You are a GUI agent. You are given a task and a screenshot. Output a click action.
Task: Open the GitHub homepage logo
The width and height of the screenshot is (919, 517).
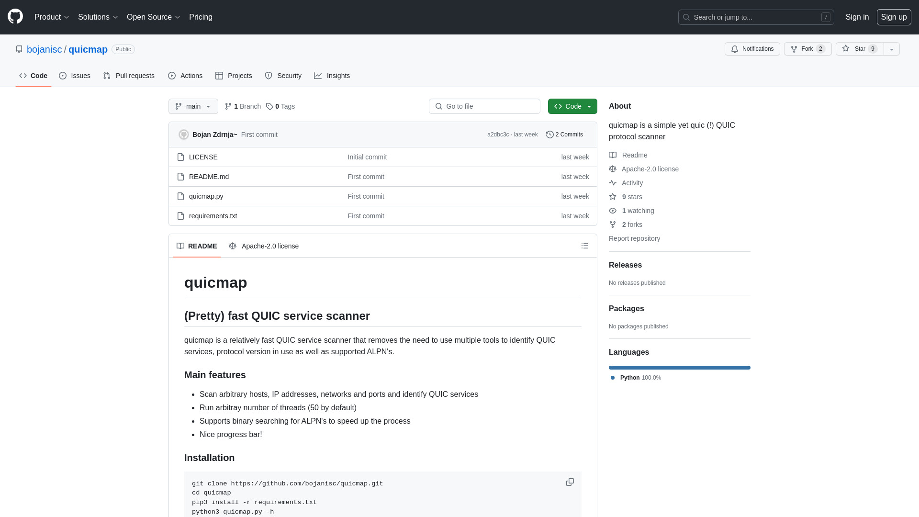15,17
